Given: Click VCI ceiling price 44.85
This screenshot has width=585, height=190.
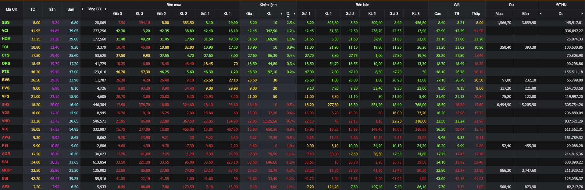Looking at the screenshot, I should pos(55,31).
